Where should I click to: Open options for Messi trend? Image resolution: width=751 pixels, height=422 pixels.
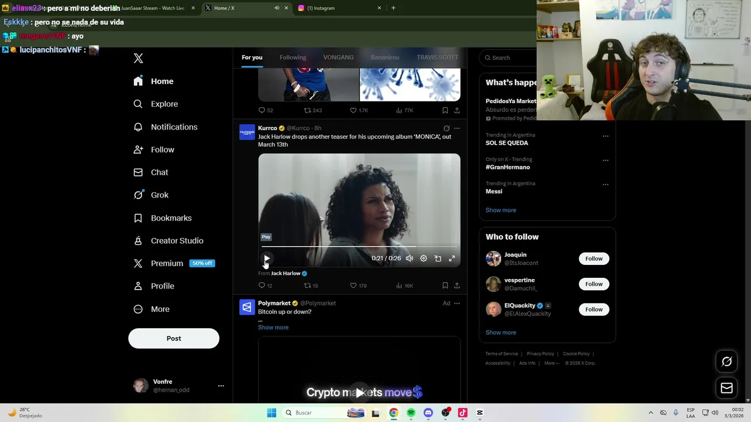coord(605,185)
